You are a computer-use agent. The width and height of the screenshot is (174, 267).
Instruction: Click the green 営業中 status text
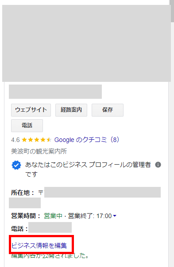(53, 216)
